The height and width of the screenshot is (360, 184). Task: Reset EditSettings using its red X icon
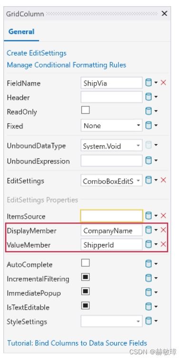point(163,180)
